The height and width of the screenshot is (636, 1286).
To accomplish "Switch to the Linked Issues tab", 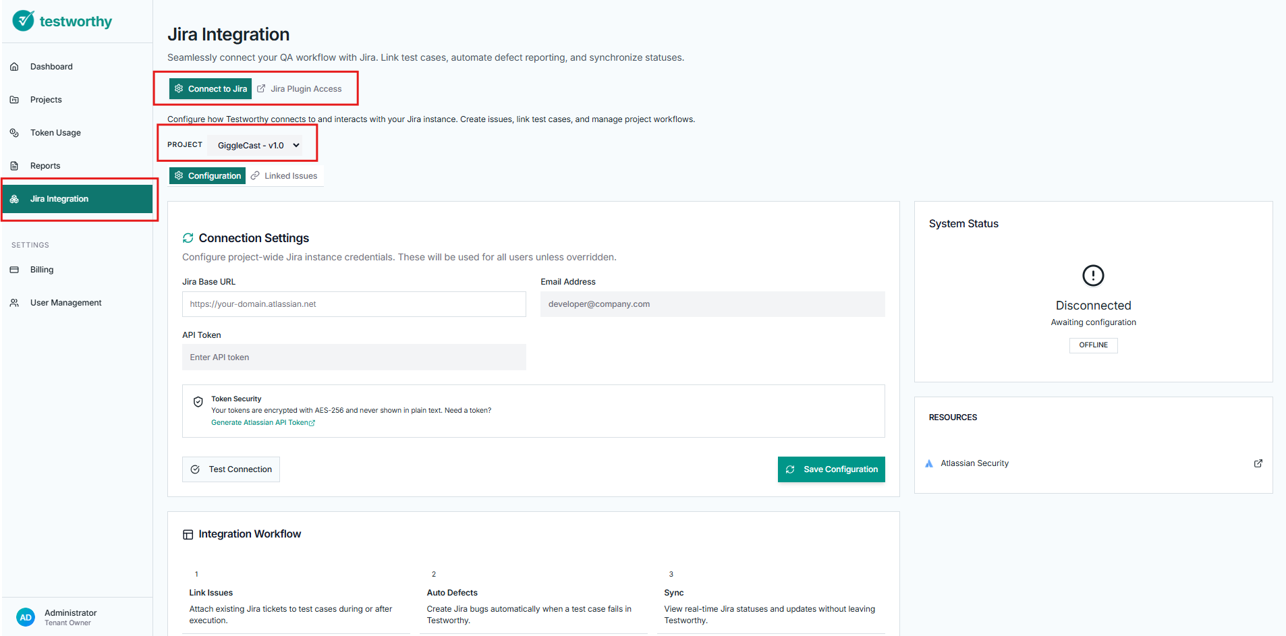I will [284, 175].
